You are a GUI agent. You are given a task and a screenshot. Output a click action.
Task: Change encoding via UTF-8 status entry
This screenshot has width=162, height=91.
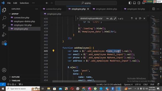[x=138, y=84]
